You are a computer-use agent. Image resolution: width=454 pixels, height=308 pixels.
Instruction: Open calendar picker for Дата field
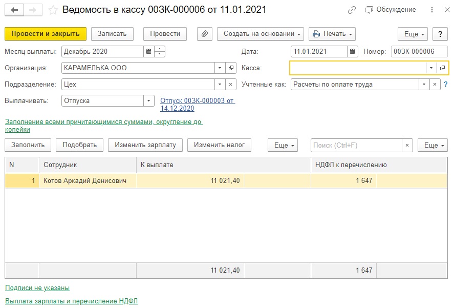[x=352, y=52]
